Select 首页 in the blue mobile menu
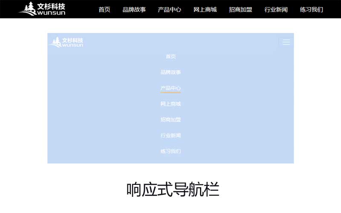 coord(171,57)
